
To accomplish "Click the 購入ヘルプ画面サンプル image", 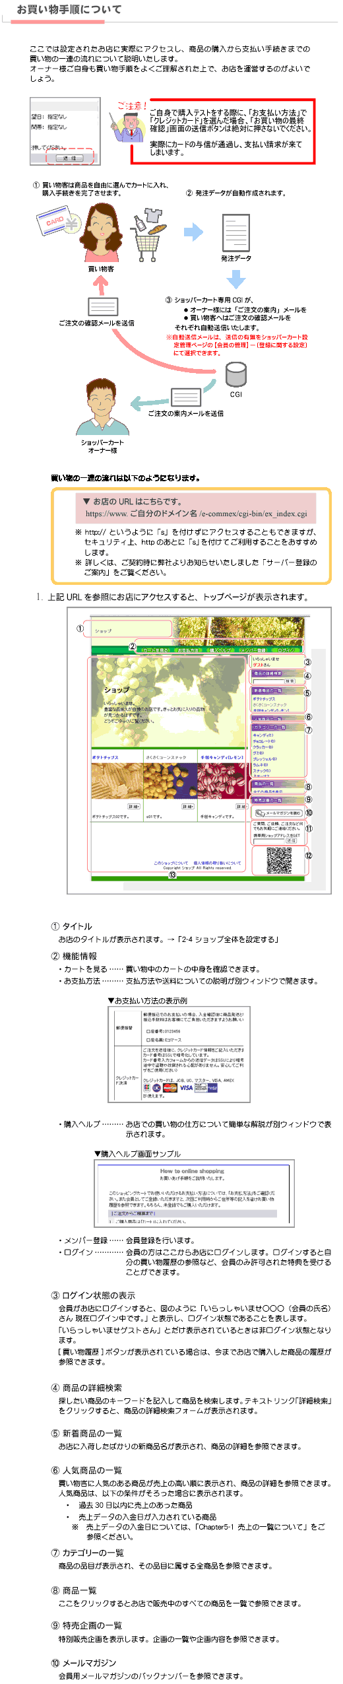I will [194, 1194].
